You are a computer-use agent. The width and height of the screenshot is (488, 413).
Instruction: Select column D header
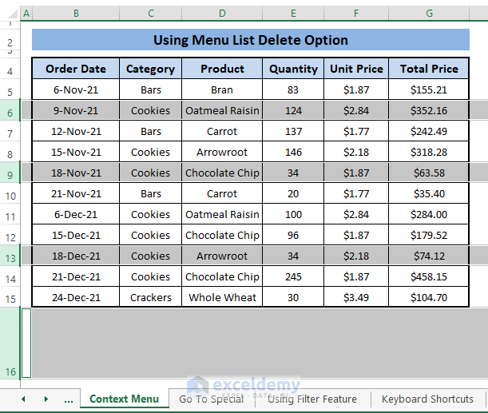pos(222,14)
